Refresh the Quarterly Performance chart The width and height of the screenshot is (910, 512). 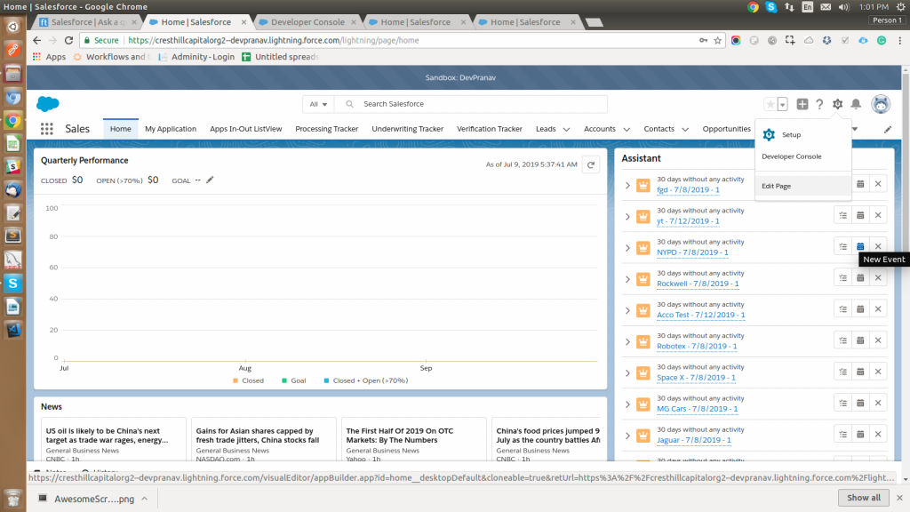(x=590, y=164)
